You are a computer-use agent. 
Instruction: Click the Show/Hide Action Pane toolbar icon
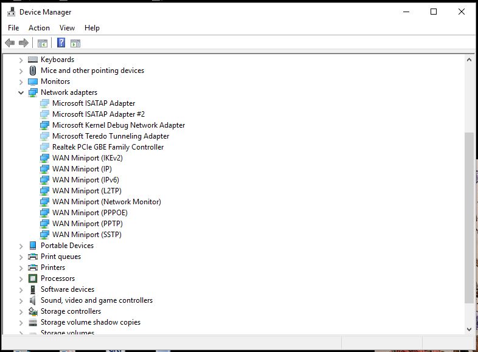[x=75, y=43]
